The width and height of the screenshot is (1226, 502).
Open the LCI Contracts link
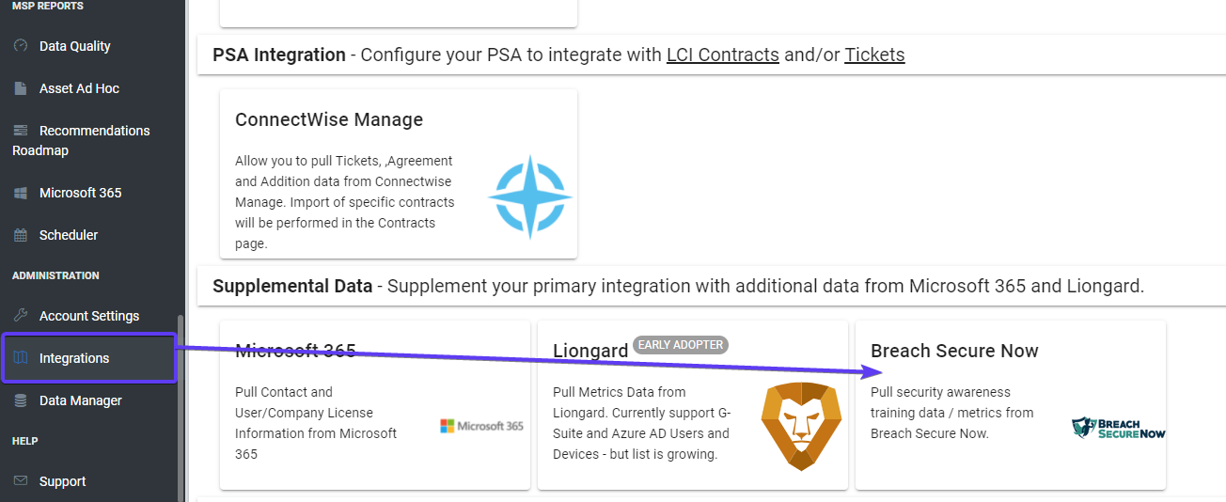[x=723, y=55]
